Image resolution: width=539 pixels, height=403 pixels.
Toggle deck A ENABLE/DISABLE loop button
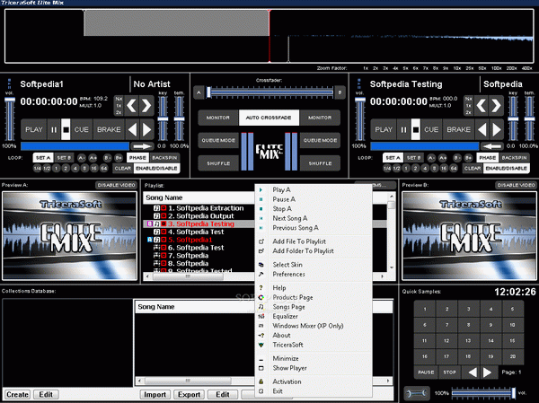click(x=156, y=169)
